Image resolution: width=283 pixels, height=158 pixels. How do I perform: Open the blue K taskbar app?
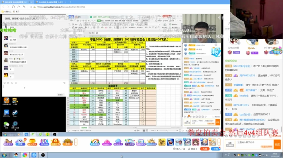tap(34, 155)
